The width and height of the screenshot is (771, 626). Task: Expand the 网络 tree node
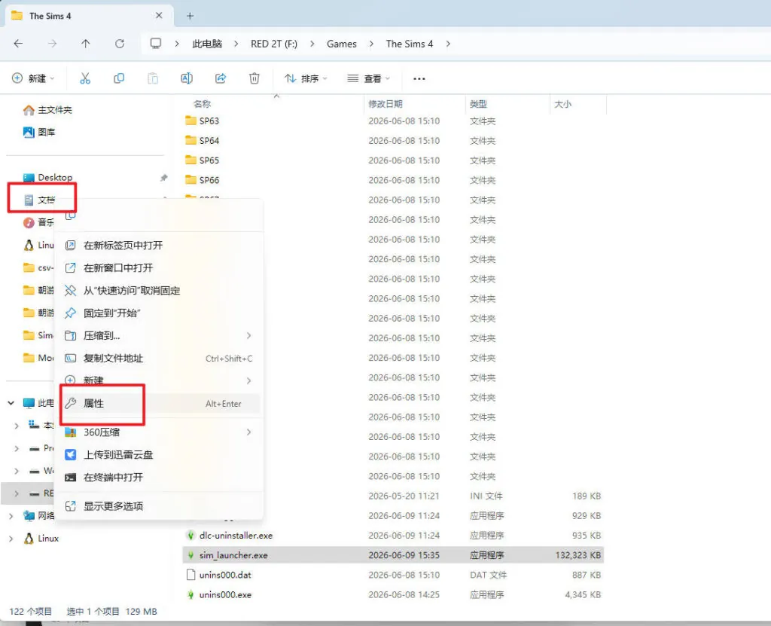[x=11, y=516]
